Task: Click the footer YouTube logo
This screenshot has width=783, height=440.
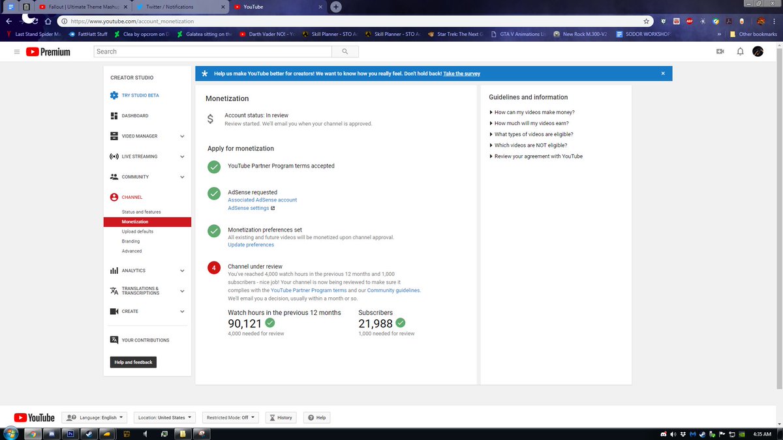Action: click(34, 417)
